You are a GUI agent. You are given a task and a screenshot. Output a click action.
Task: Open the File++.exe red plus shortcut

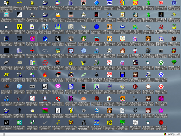[x=32, y=51]
